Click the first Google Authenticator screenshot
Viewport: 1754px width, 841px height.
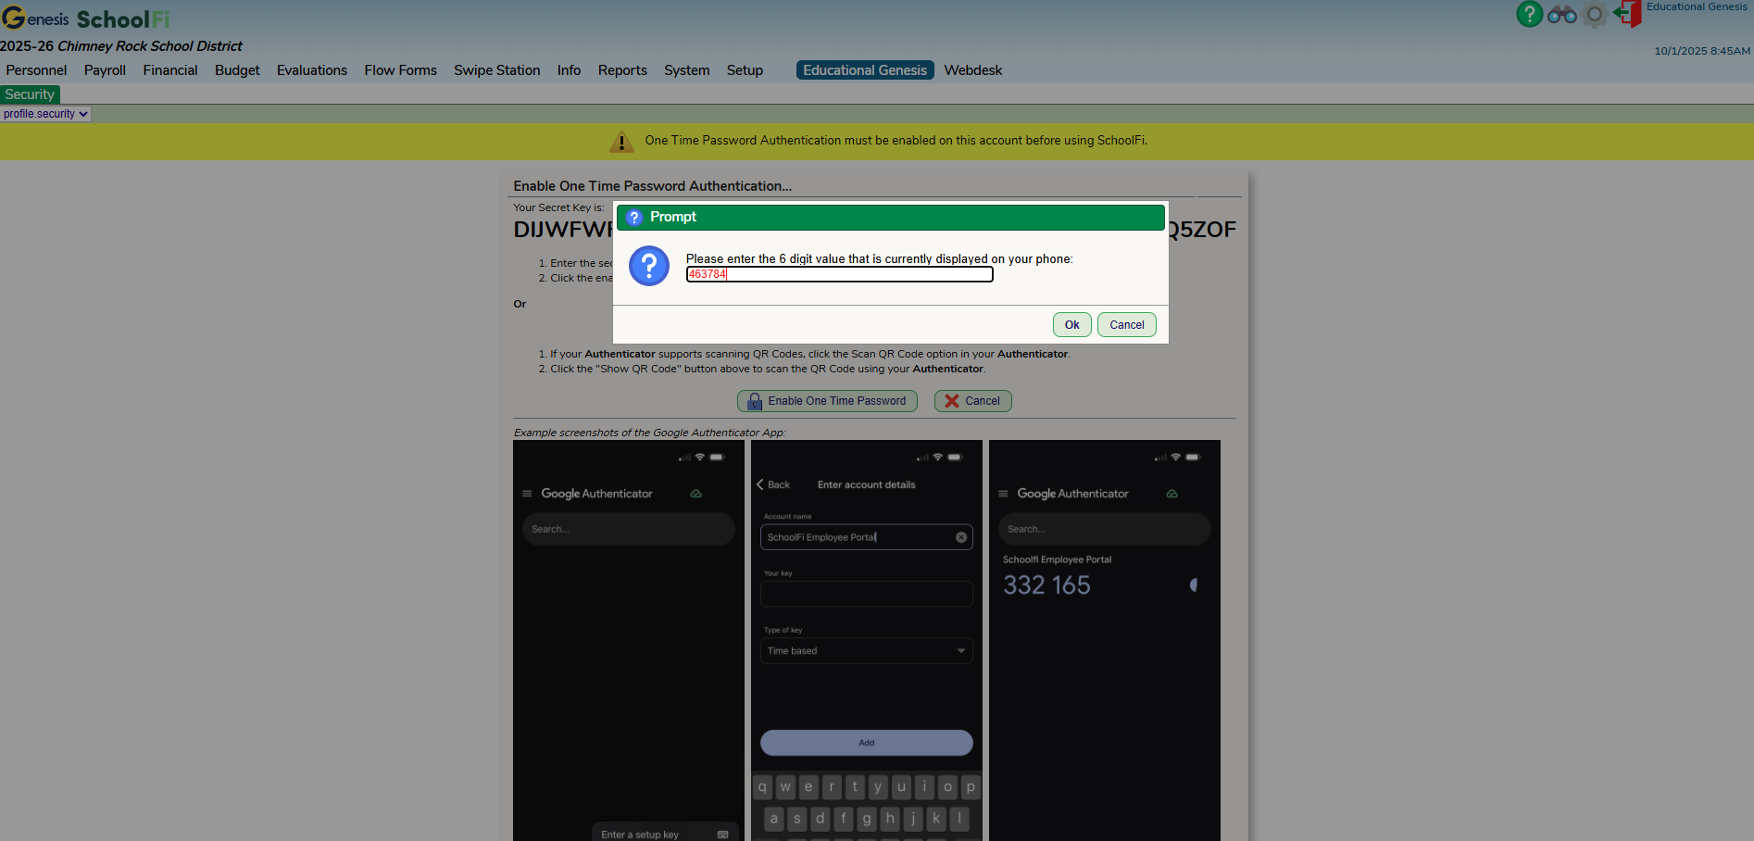click(628, 641)
